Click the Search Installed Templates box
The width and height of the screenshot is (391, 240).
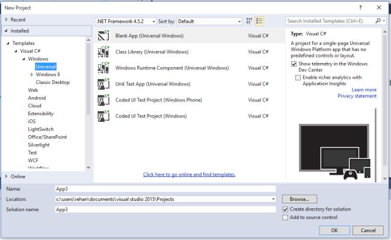(330, 21)
